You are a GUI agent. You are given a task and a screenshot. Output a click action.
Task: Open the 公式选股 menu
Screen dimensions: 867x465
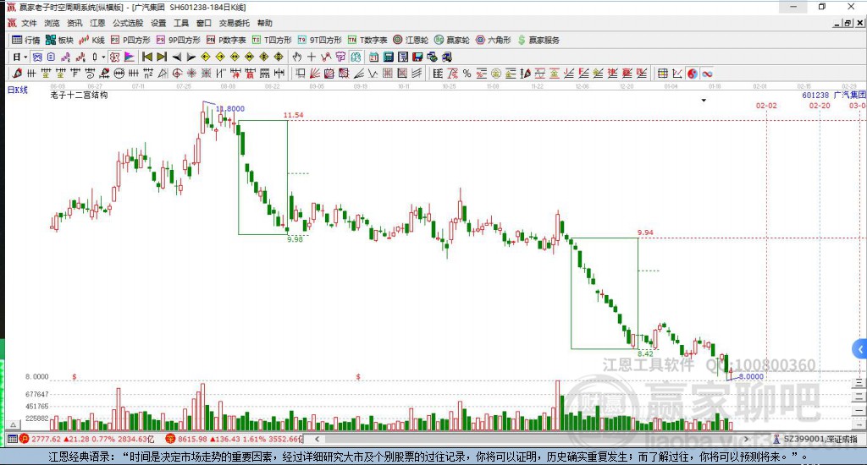click(128, 23)
